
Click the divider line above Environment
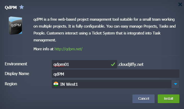tap(92, 55)
